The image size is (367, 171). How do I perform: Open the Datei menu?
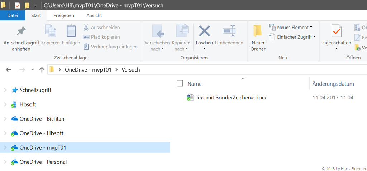13,15
